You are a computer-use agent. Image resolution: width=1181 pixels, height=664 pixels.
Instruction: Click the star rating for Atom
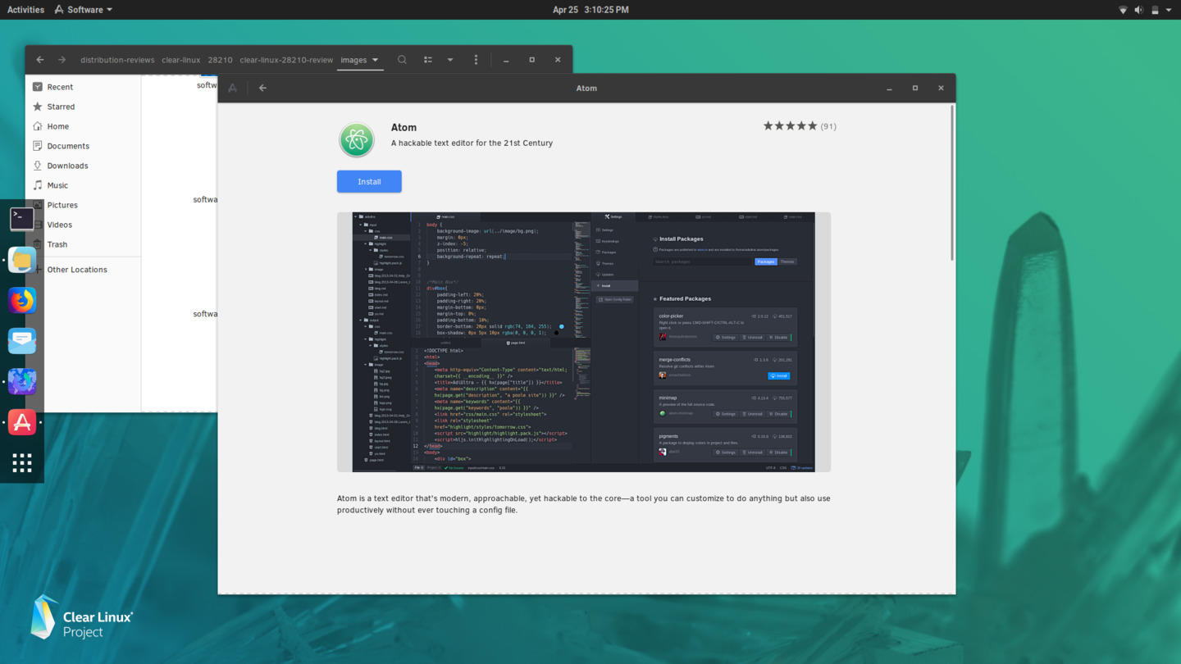790,125
